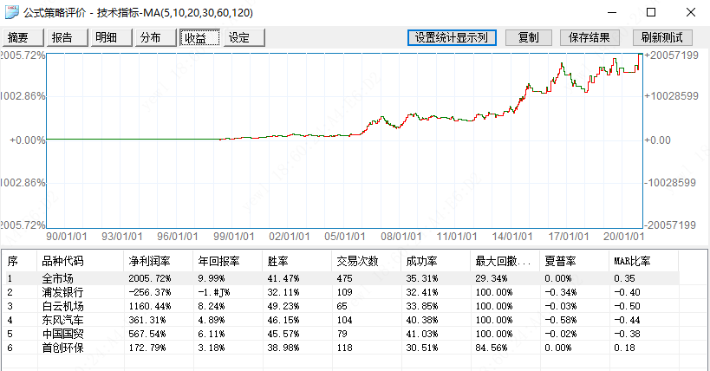Click the app icon in title bar
This screenshot has width=710, height=371.
click(x=12, y=12)
